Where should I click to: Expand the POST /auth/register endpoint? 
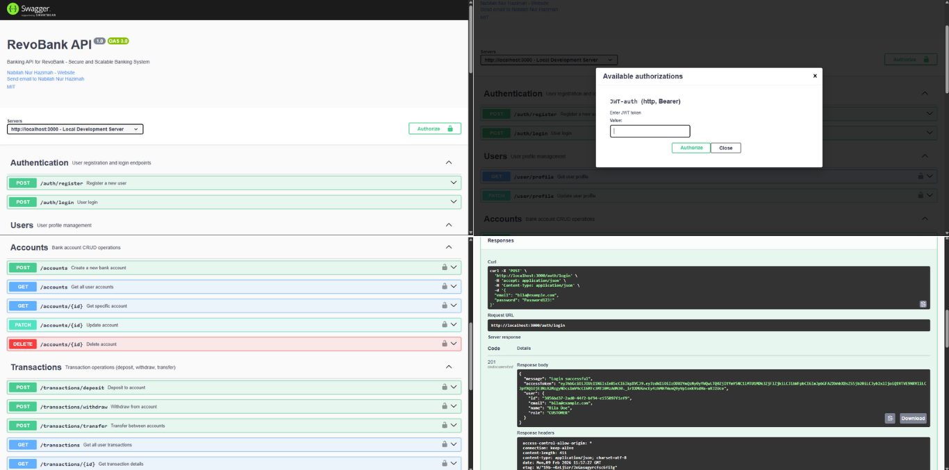coord(233,183)
